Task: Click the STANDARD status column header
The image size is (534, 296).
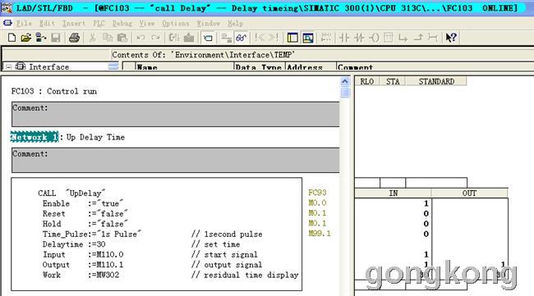Action: (x=436, y=81)
